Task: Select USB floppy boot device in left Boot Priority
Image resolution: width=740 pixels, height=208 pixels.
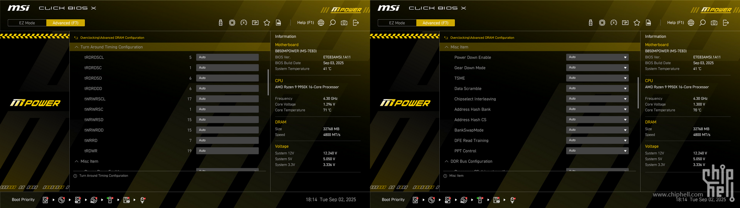Action: [x=126, y=200]
